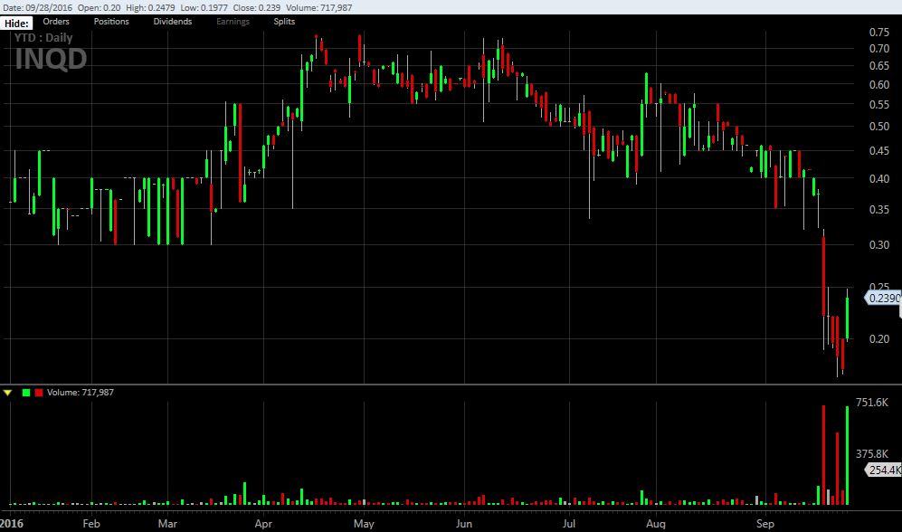Image resolution: width=902 pixels, height=532 pixels.
Task: Toggle Positions visibility on chart
Action: pyautogui.click(x=111, y=22)
